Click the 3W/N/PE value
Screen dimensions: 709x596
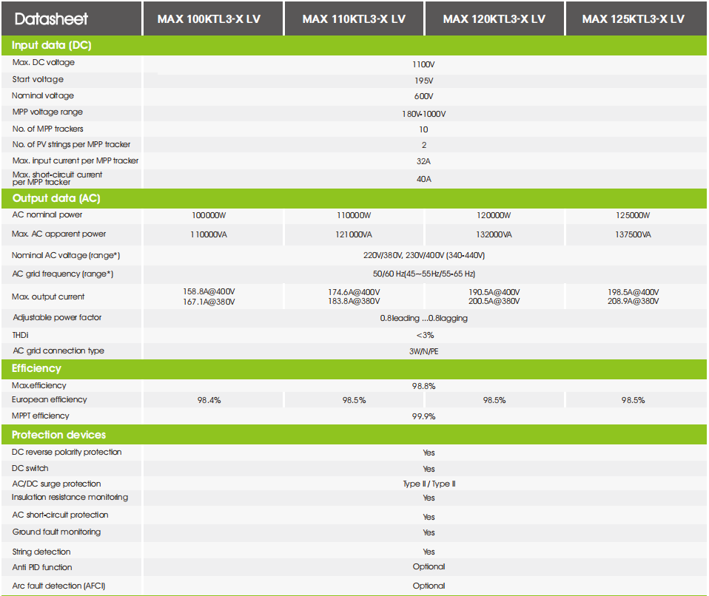coord(423,351)
